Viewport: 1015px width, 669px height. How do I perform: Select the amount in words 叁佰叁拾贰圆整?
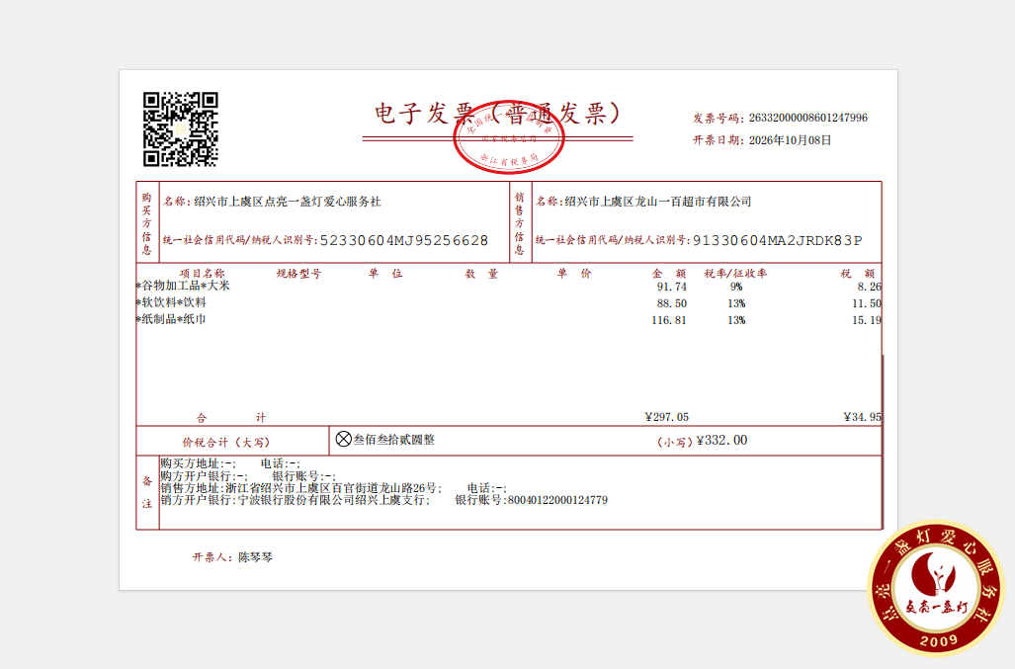pos(393,440)
